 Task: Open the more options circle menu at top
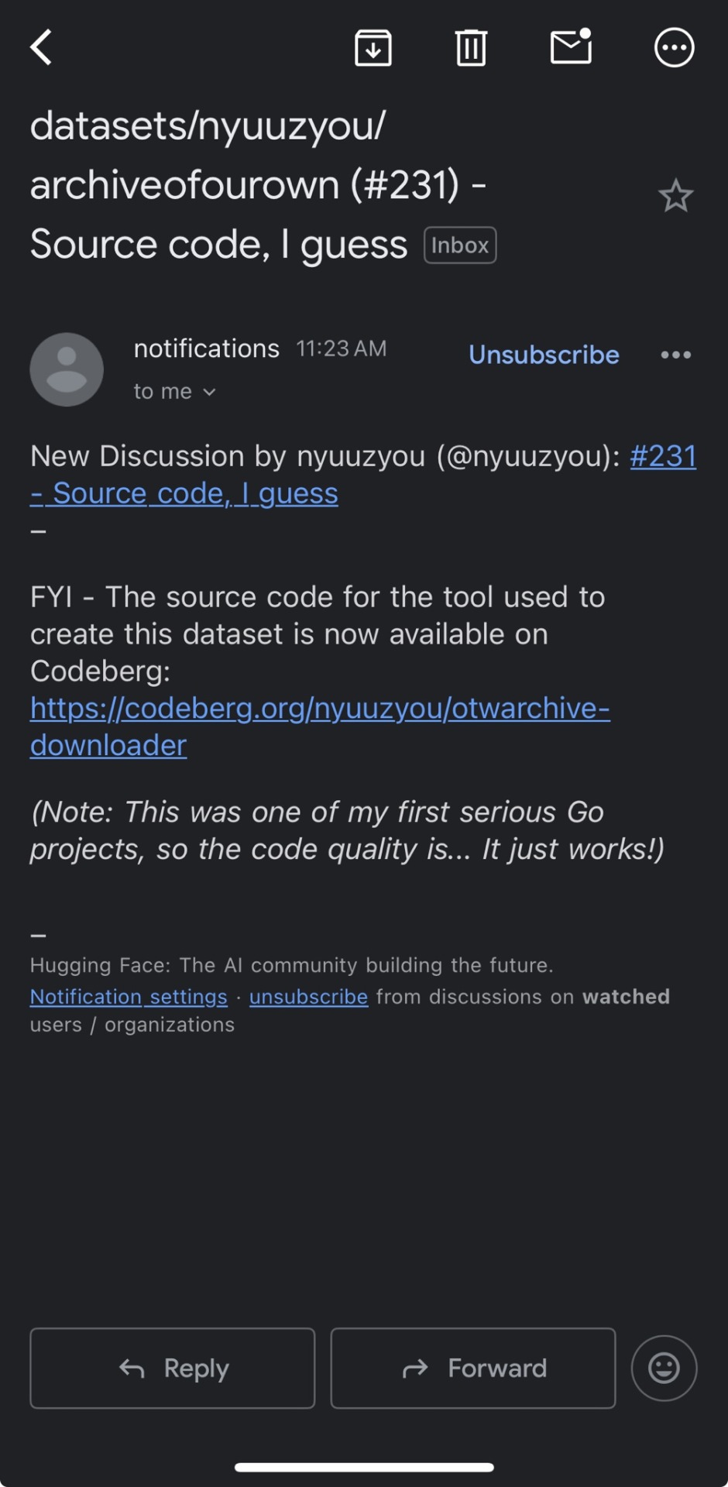[x=675, y=48]
